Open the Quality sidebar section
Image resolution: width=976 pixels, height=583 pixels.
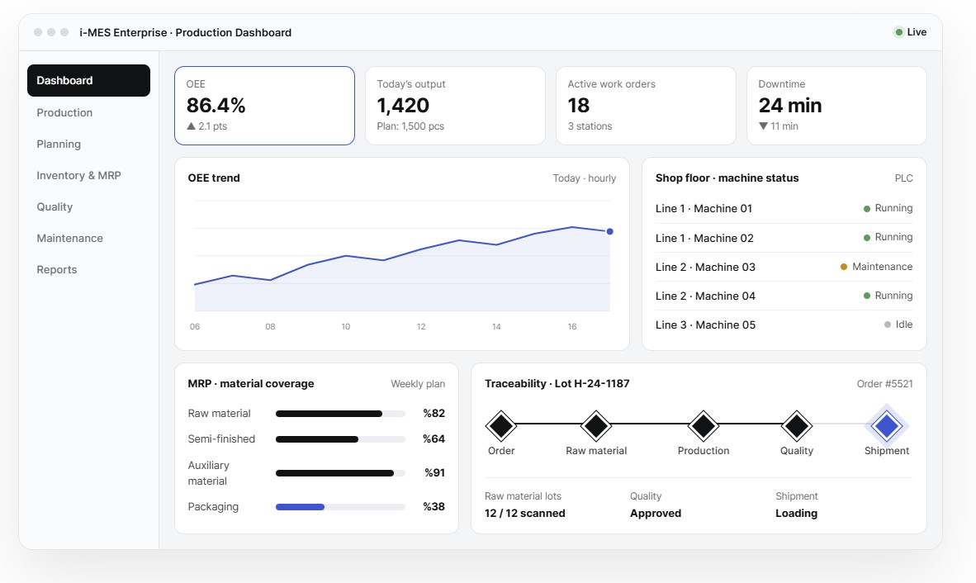pyautogui.click(x=88, y=206)
